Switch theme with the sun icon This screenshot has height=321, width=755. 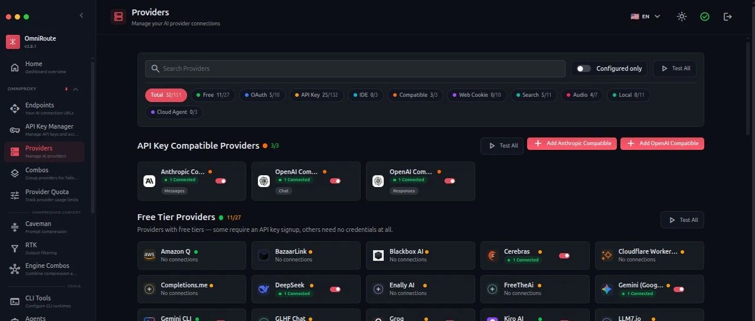coord(682,17)
